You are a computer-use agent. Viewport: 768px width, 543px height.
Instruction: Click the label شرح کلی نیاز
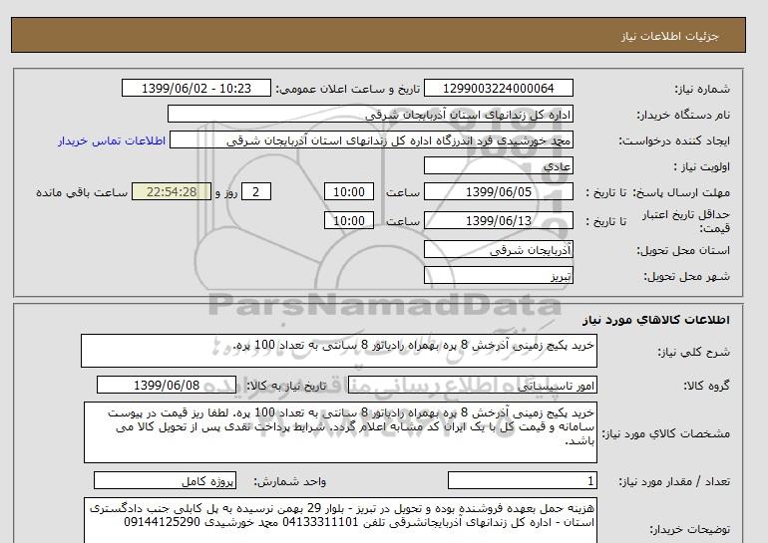(693, 352)
